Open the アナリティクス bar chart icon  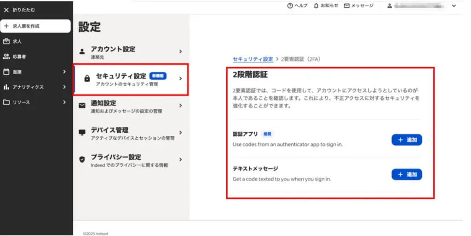6,87
